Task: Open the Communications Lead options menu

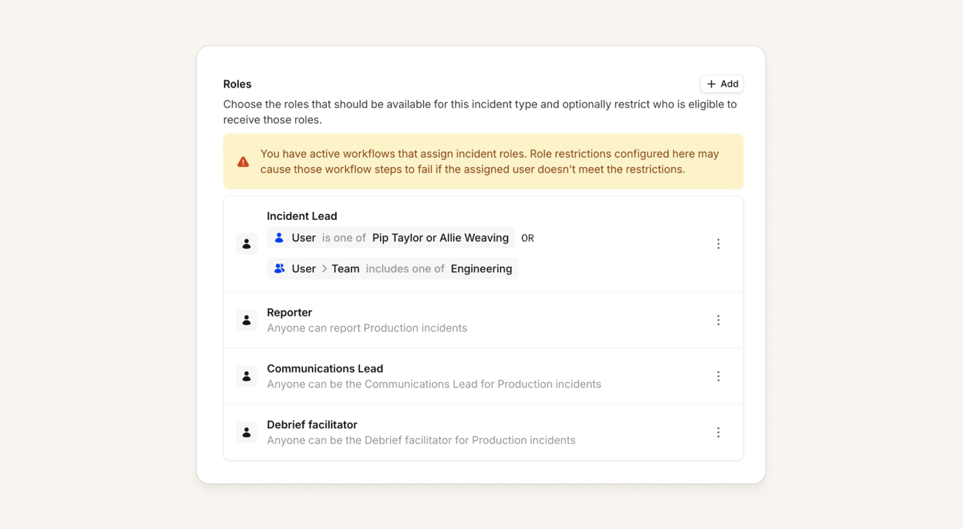Action: [x=718, y=376]
